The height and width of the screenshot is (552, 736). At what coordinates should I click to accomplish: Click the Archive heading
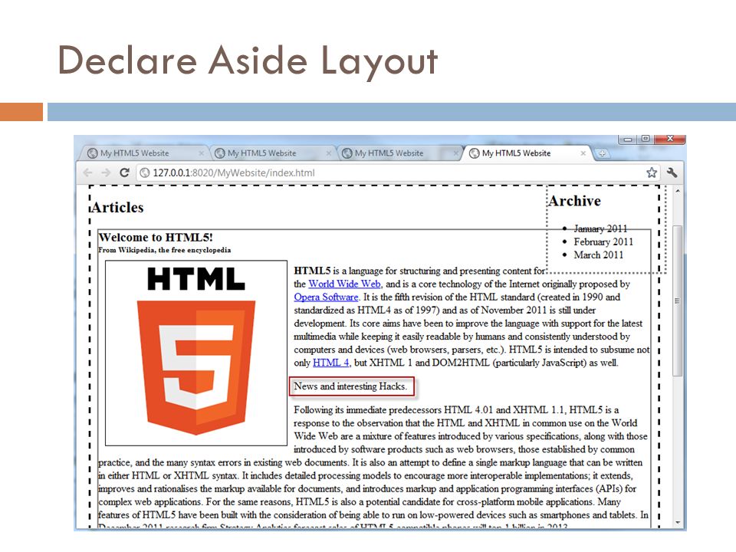(575, 201)
